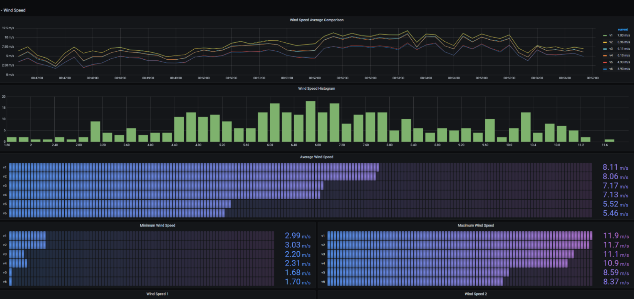Open the Minimum Wind Speed panel title menu
Viewport: 634px width, 299px height.
point(158,226)
